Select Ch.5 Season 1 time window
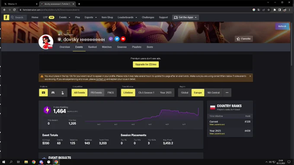Image resolution: width=294 pixels, height=165 pixels. pyautogui.click(x=146, y=93)
